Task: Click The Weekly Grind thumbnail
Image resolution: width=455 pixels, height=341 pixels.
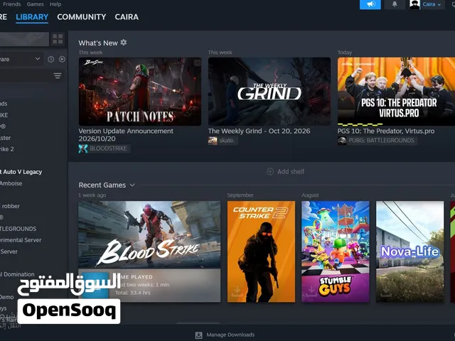Action: click(269, 92)
